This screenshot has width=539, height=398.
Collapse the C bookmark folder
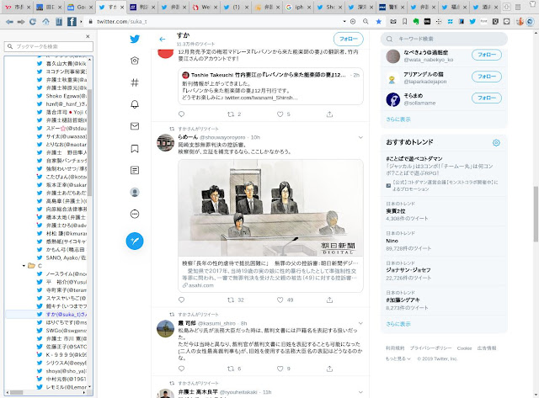[24, 266]
